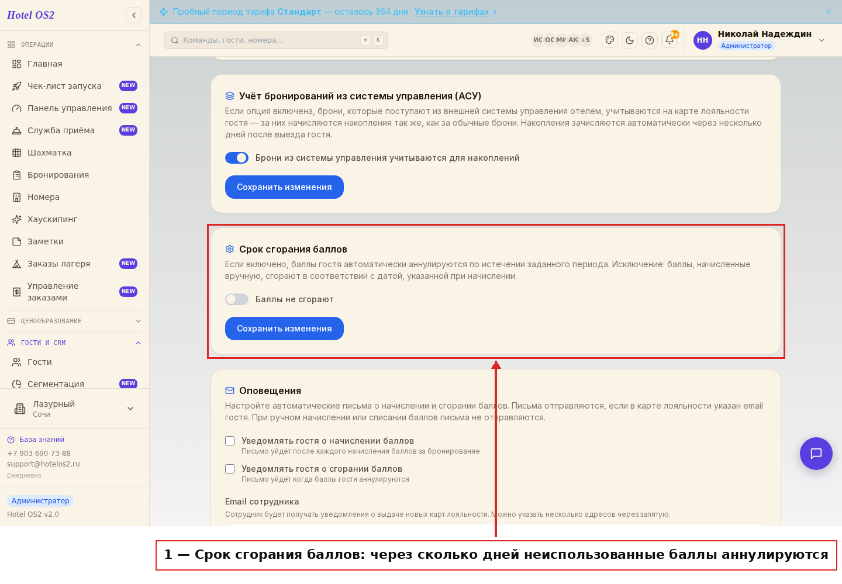Show the +5 more users badge
The width and height of the screenshot is (842, 584).
(585, 40)
